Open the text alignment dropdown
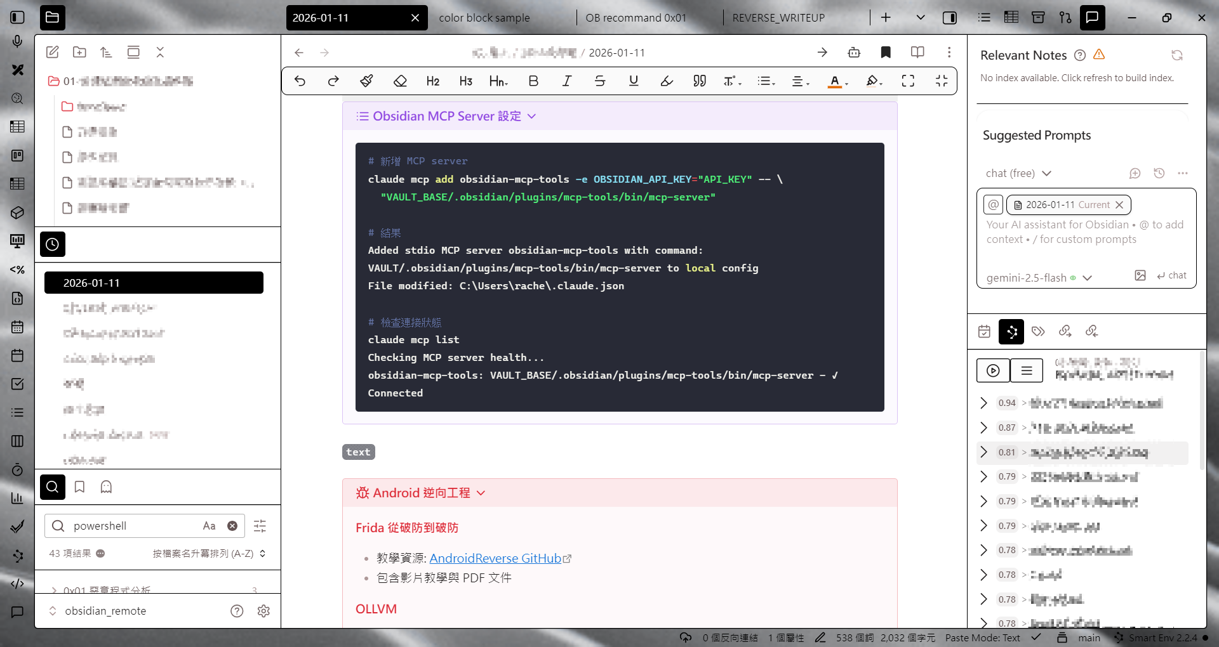The height and width of the screenshot is (647, 1219). click(x=801, y=81)
